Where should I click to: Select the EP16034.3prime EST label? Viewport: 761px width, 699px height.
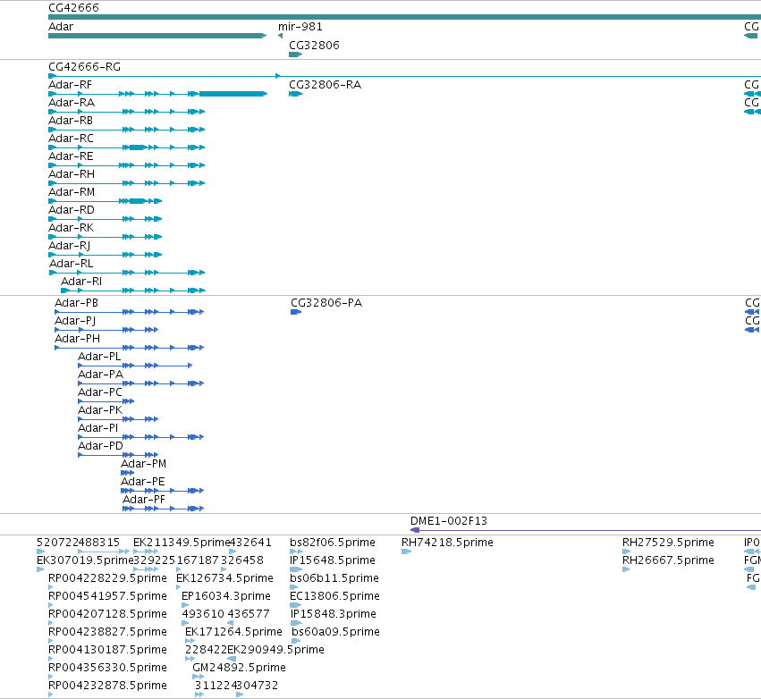[x=225, y=596]
